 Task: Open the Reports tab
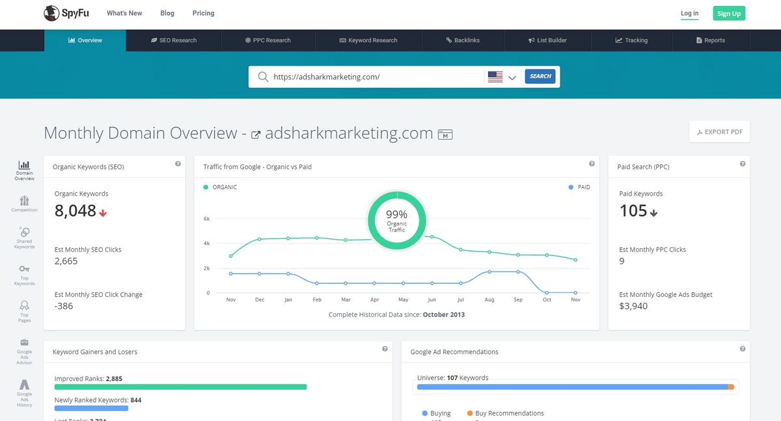tap(710, 40)
